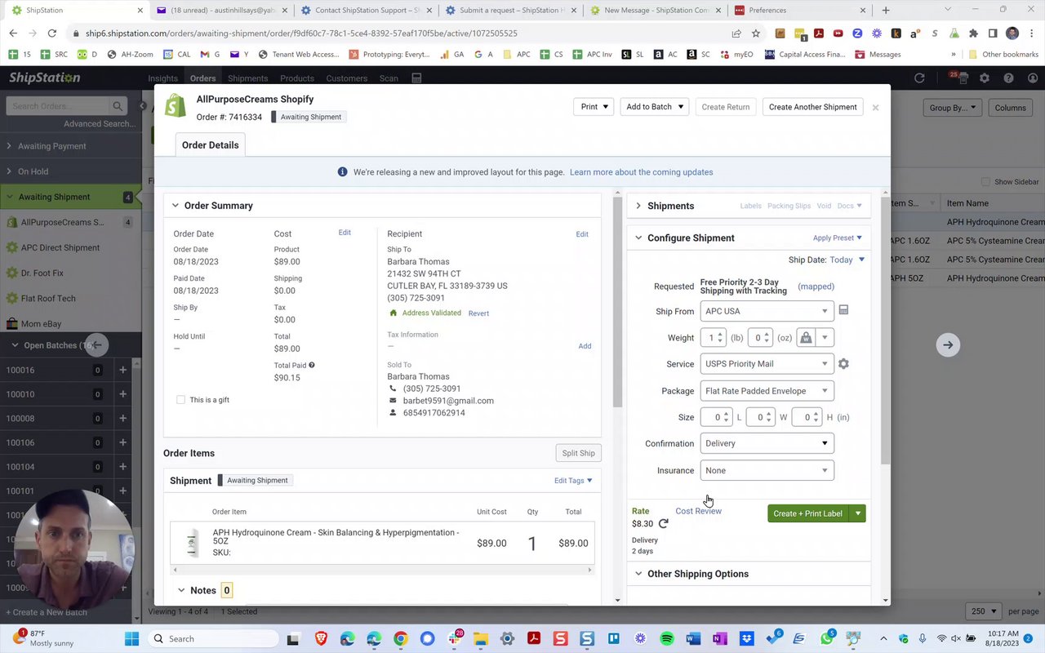Open the gear settings beside Service

click(843, 364)
